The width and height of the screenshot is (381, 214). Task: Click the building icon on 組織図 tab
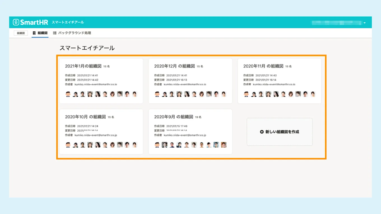(x=34, y=33)
